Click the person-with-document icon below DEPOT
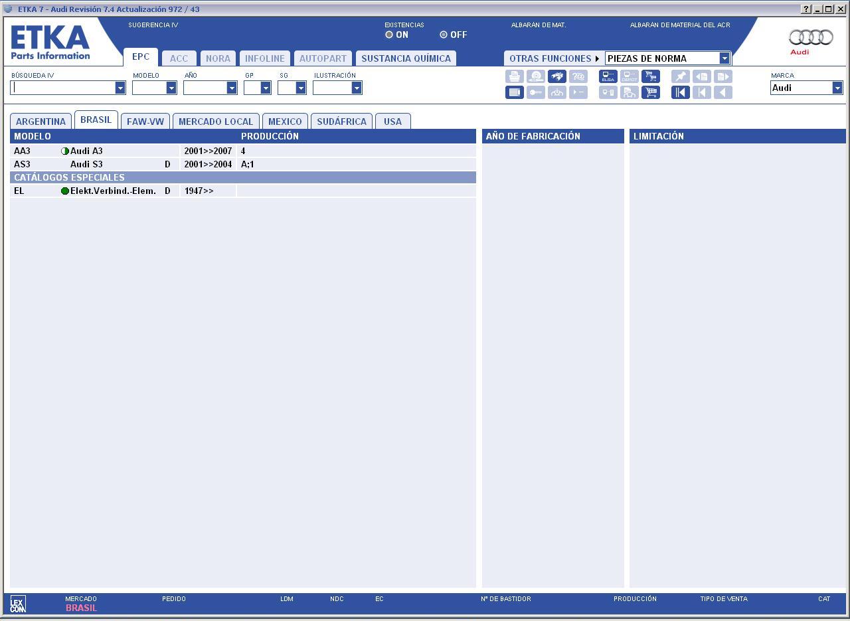Viewport: 850px width, 621px height. click(630, 92)
